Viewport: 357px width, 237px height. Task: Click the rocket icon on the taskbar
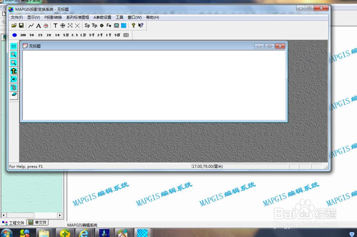pyautogui.click(x=104, y=233)
